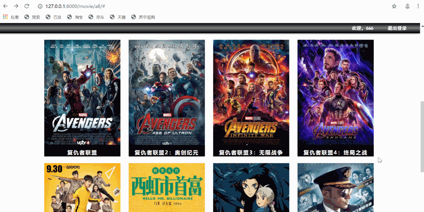
Task: Open the 应用 apps grid shortcut
Action: (11, 17)
